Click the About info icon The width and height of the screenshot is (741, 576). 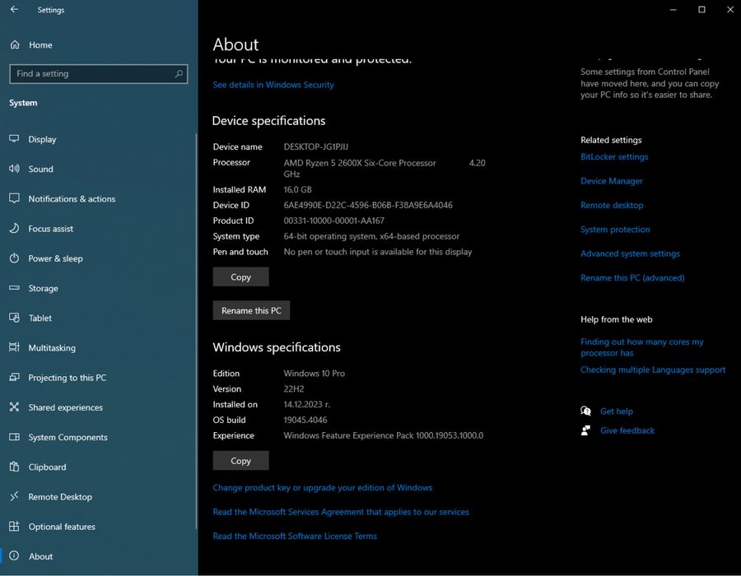(14, 555)
